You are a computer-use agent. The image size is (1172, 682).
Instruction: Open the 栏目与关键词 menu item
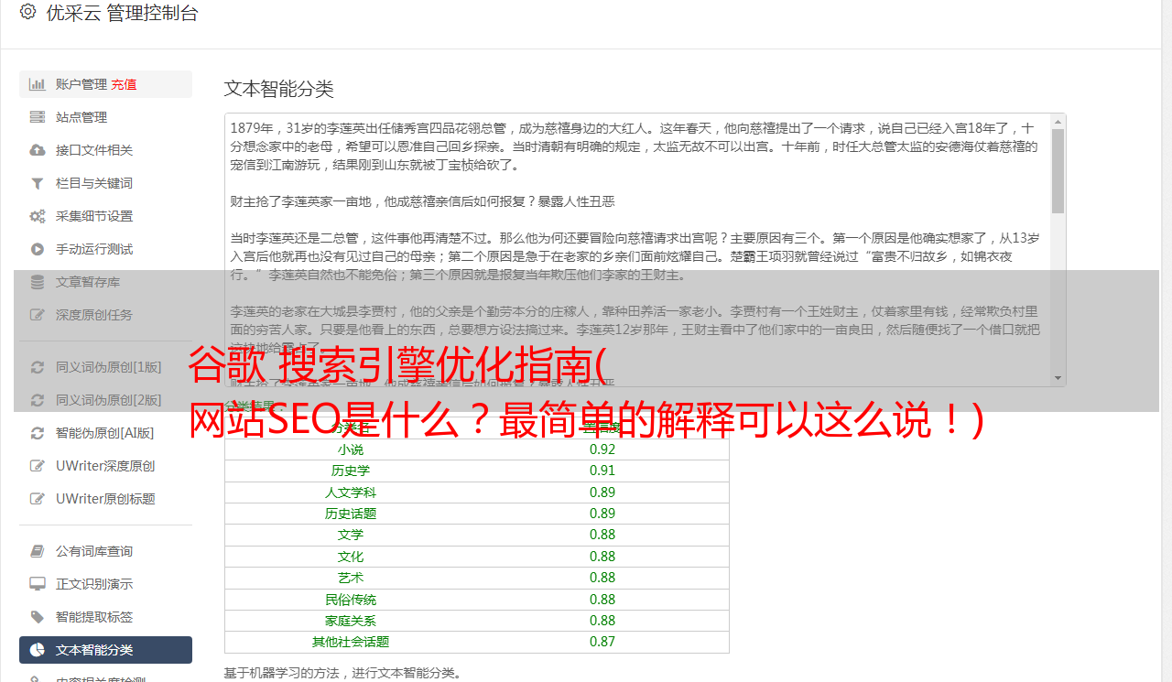point(105,183)
